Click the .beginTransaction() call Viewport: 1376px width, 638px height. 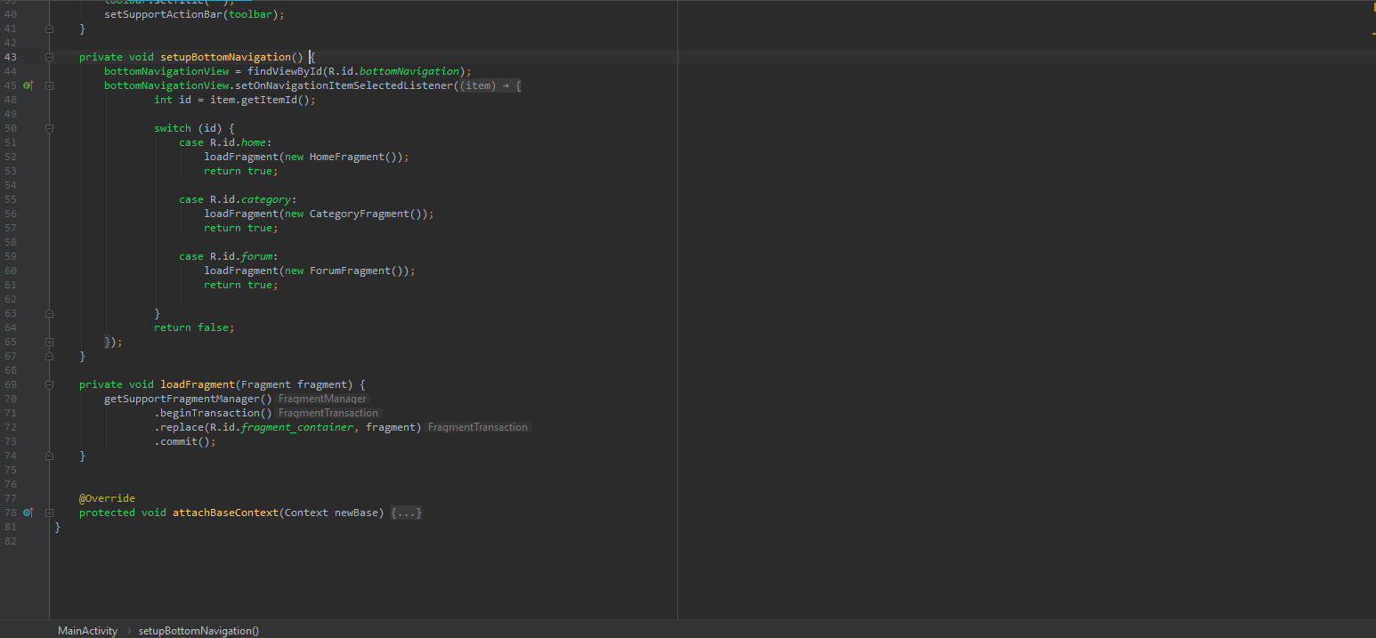pos(213,413)
